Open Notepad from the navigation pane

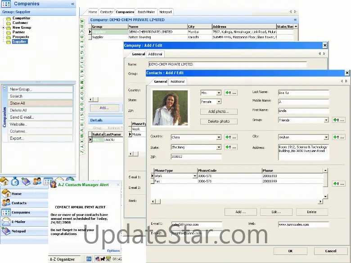click(x=24, y=231)
